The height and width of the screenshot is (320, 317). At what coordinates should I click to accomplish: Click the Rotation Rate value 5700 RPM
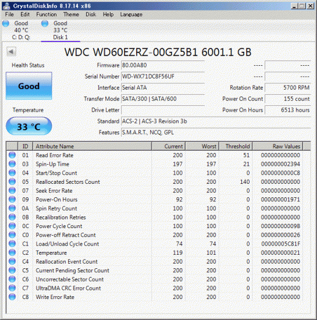coord(288,88)
